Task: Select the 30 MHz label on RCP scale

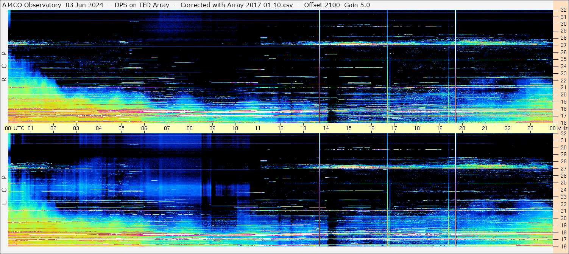Action: [563, 24]
